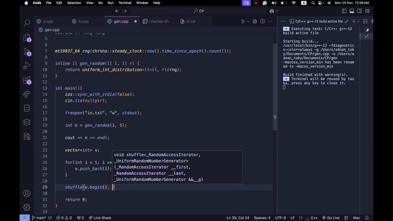
Task: Split the terminal panel
Action: (x=365, y=21)
